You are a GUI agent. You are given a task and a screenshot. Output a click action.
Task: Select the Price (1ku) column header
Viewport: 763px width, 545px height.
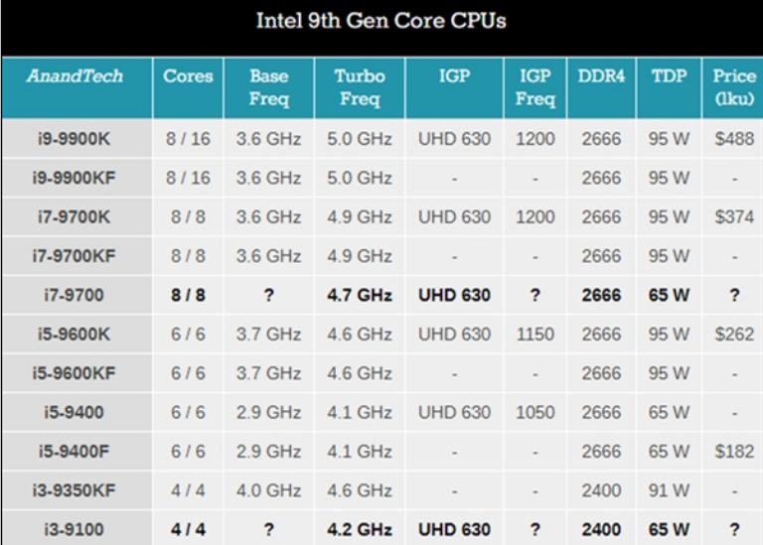(x=734, y=87)
